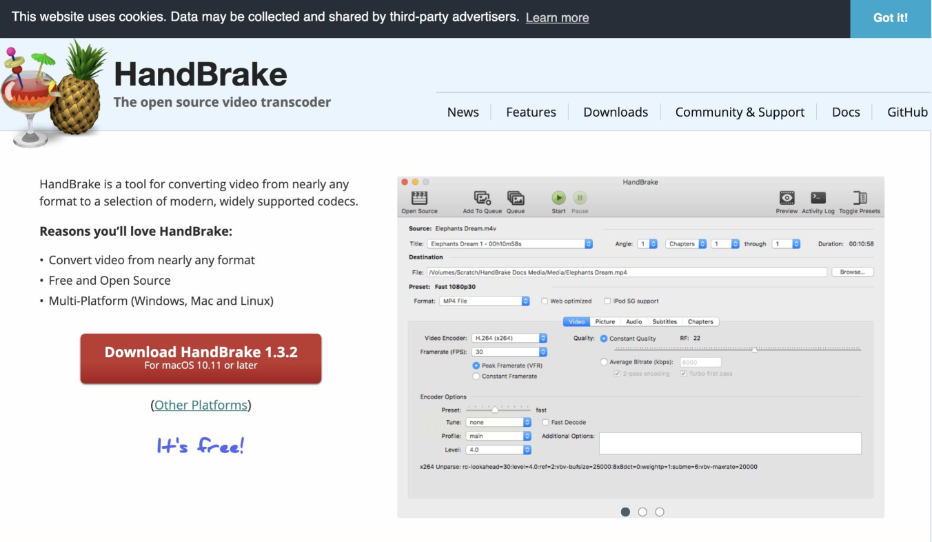The image size is (932, 542).
Task: Open the Video Encoder dropdown
Action: (509, 339)
